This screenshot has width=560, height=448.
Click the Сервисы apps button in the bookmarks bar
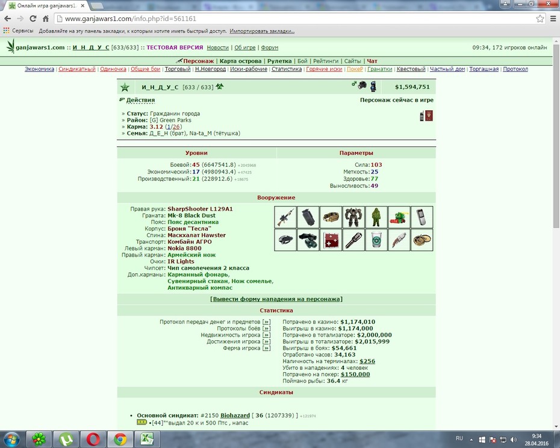(18, 31)
